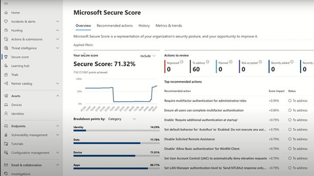The height and width of the screenshot is (176, 314).
Task: Select status radio for Disable Solicited Remote Assistance
Action: (290, 139)
